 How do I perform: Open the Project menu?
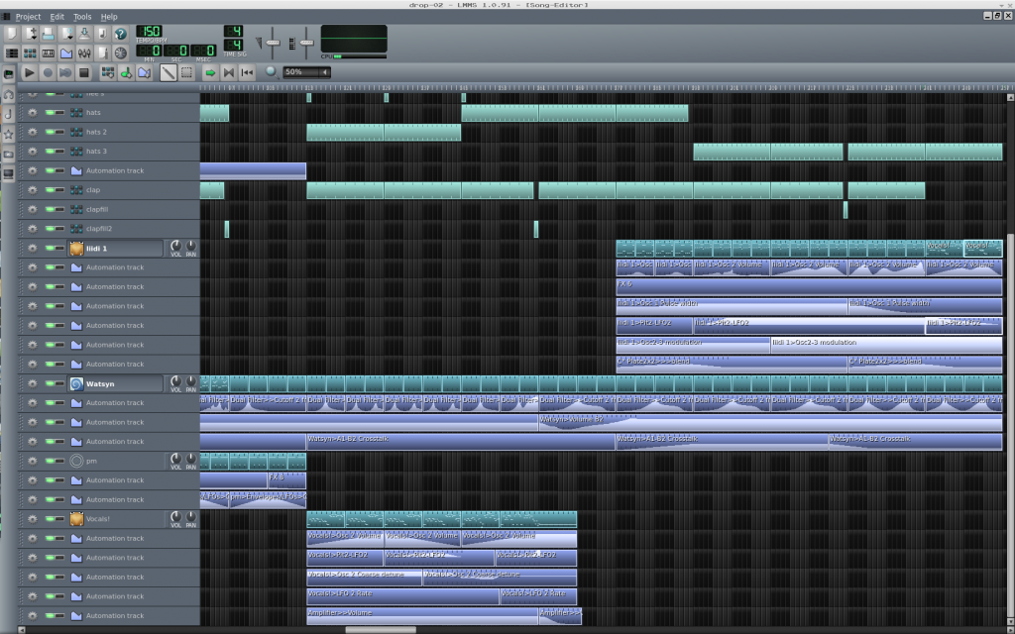28,17
